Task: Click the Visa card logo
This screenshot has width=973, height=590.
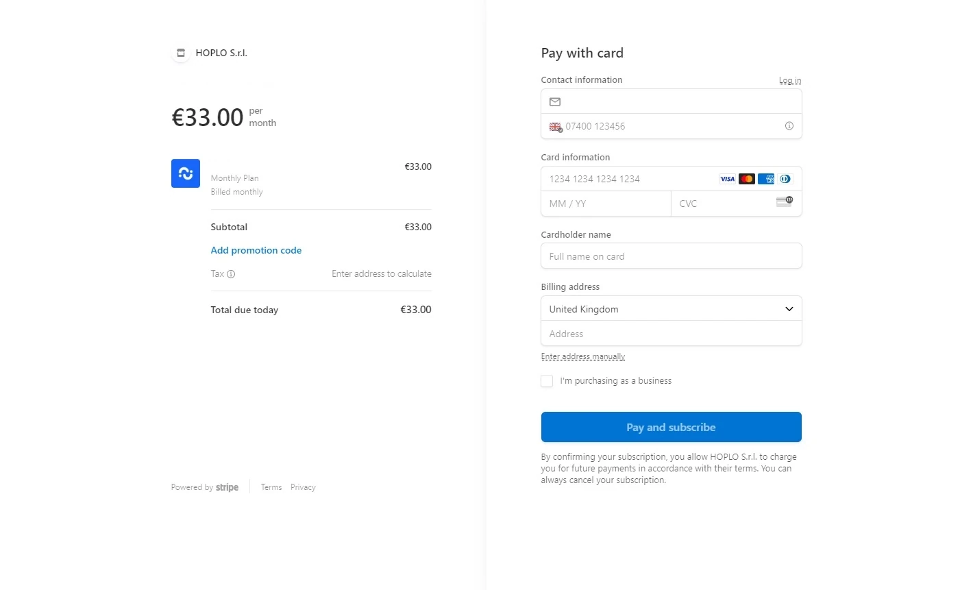Action: [x=727, y=179]
